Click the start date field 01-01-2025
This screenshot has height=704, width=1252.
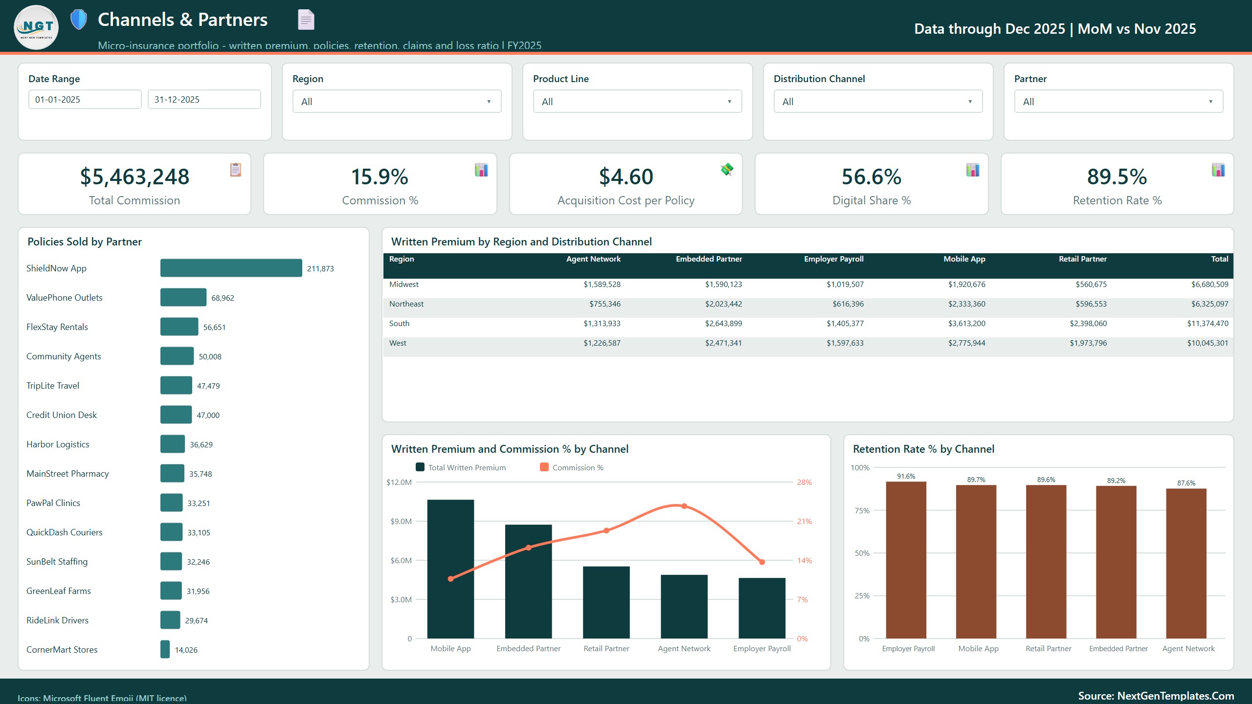(85, 99)
